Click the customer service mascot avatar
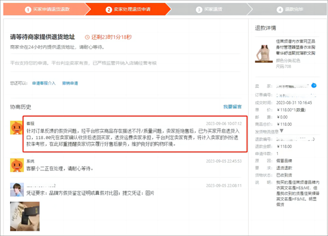This screenshot has height=236, width=328. 17,128
